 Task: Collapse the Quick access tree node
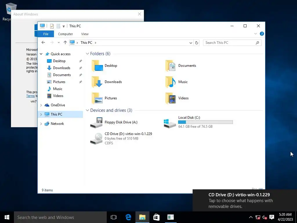tap(41, 54)
